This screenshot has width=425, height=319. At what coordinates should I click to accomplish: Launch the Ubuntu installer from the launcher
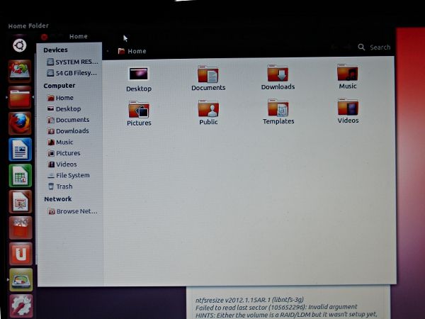[20, 71]
